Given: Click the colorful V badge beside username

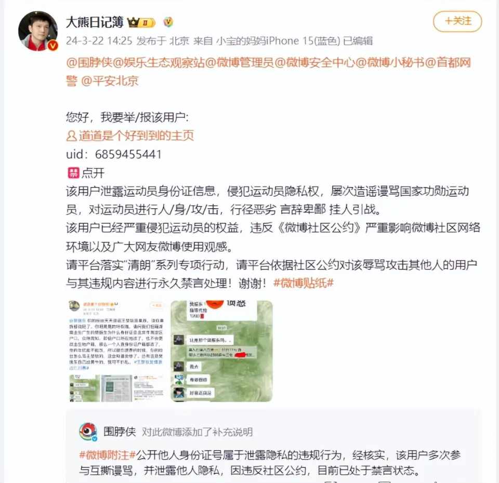Looking at the screenshot, I should pyautogui.click(x=168, y=22).
